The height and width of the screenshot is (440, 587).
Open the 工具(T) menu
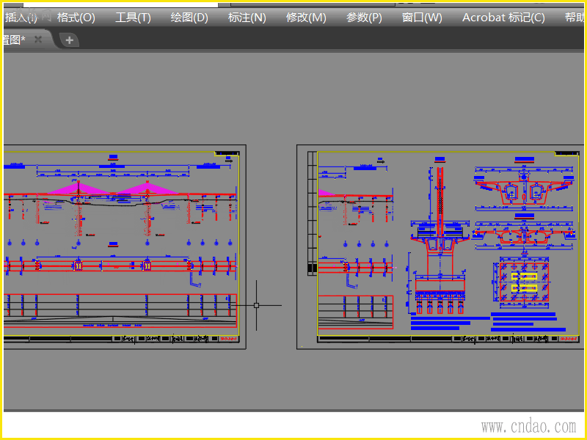tap(133, 18)
